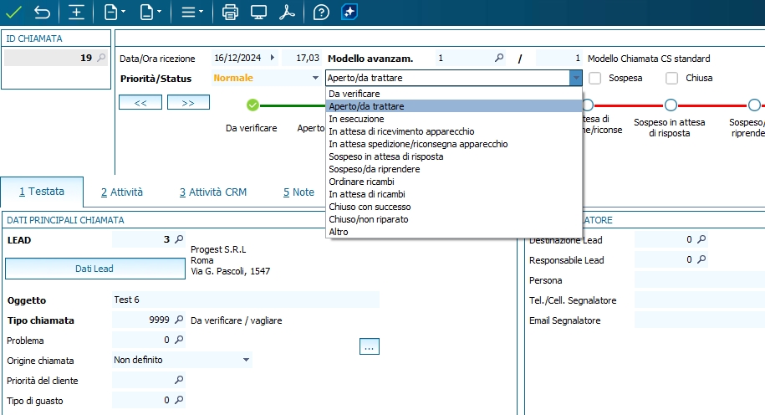Open the Priorità Normale dropdown
The width and height of the screenshot is (765, 415).
(x=315, y=78)
